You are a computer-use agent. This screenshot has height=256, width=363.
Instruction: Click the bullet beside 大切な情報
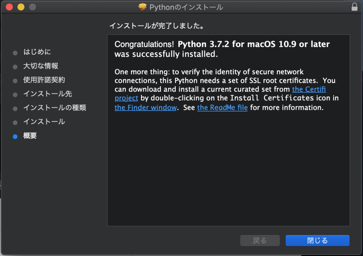15,66
